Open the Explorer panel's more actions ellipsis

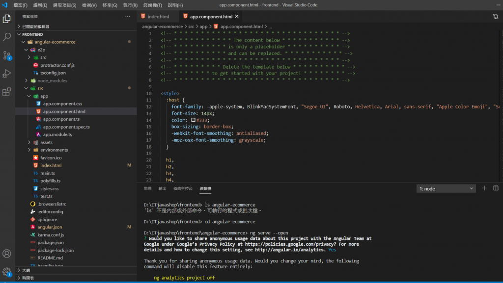128,17
